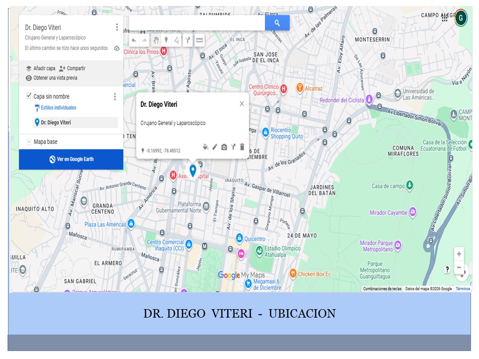Click the Alcatraz restaurant marker
479x359 pixels.
tap(300, 88)
